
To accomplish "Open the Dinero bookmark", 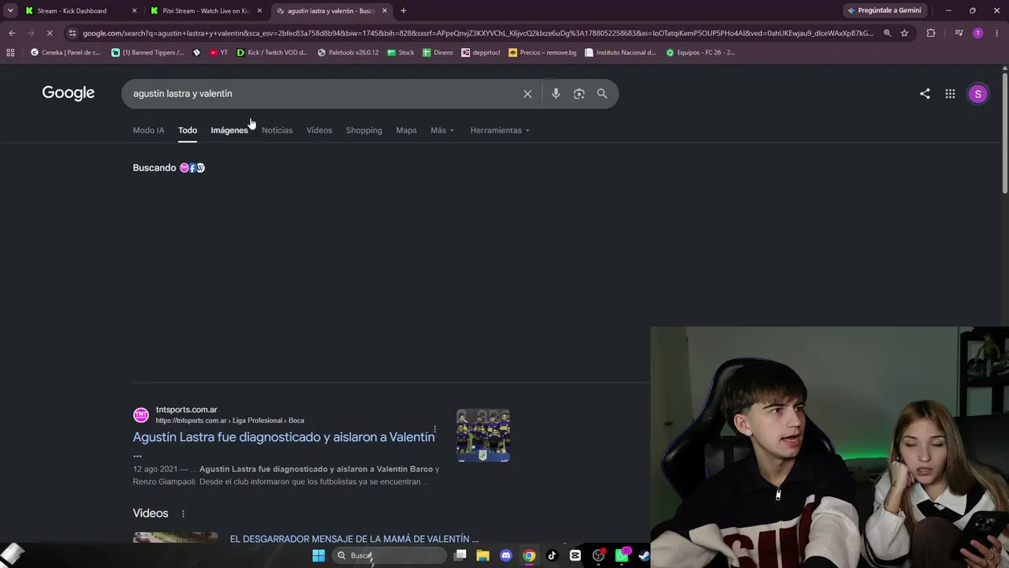I will click(x=437, y=53).
